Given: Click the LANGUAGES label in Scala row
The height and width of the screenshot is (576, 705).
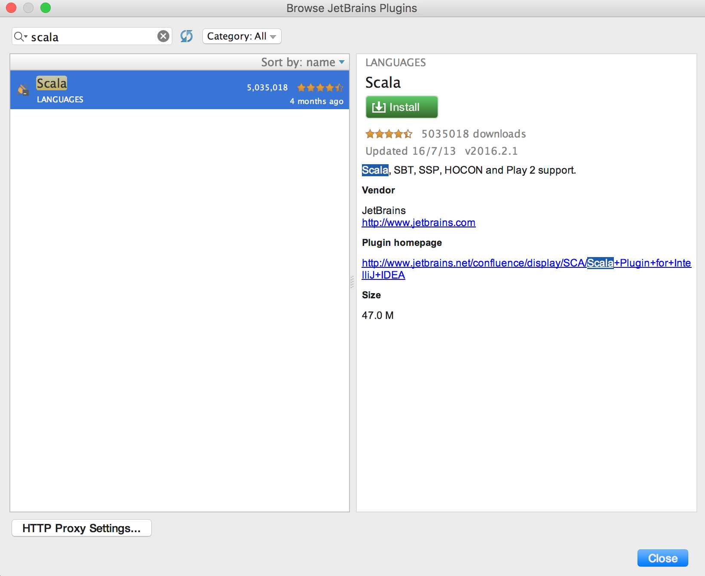Looking at the screenshot, I should [60, 99].
